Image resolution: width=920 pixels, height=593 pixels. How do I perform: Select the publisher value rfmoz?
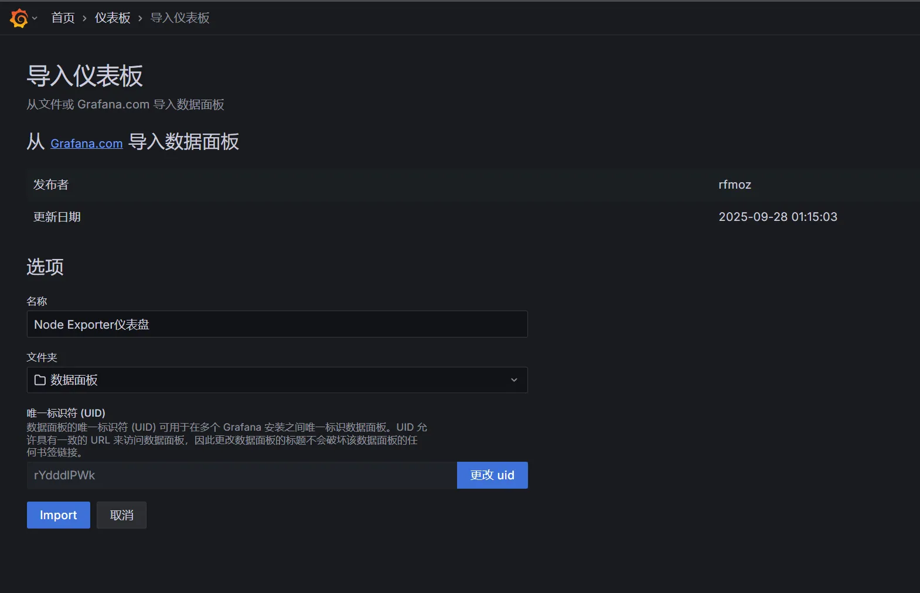734,185
